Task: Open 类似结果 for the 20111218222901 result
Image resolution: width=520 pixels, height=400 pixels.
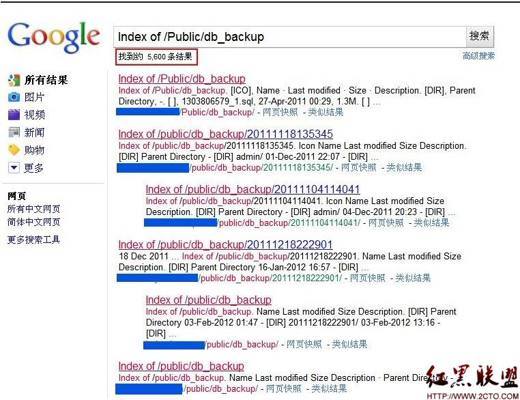Action: [414, 278]
